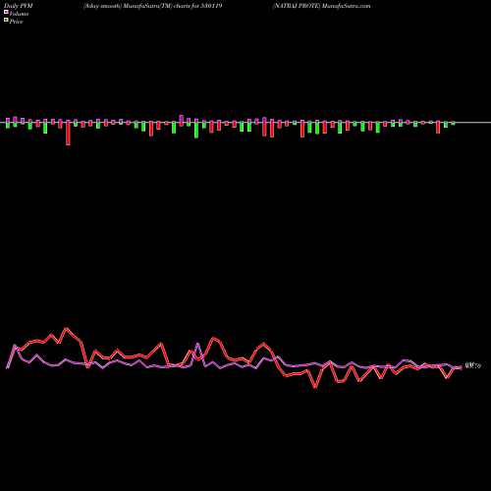Click the lowest trough of the red price line
The image size is (491, 491).
pyautogui.click(x=315, y=388)
